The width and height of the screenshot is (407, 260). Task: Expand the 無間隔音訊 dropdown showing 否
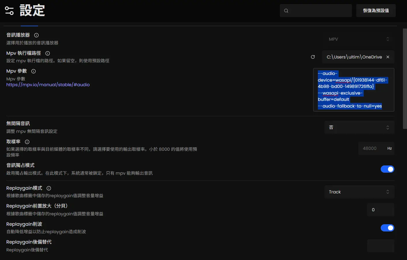pos(359,127)
